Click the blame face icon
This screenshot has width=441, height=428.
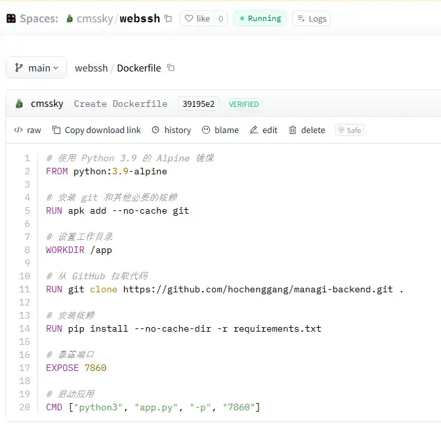pyautogui.click(x=206, y=130)
